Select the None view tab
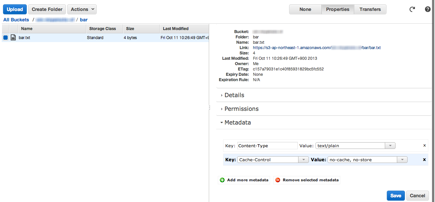The height and width of the screenshot is (202, 435). (305, 9)
